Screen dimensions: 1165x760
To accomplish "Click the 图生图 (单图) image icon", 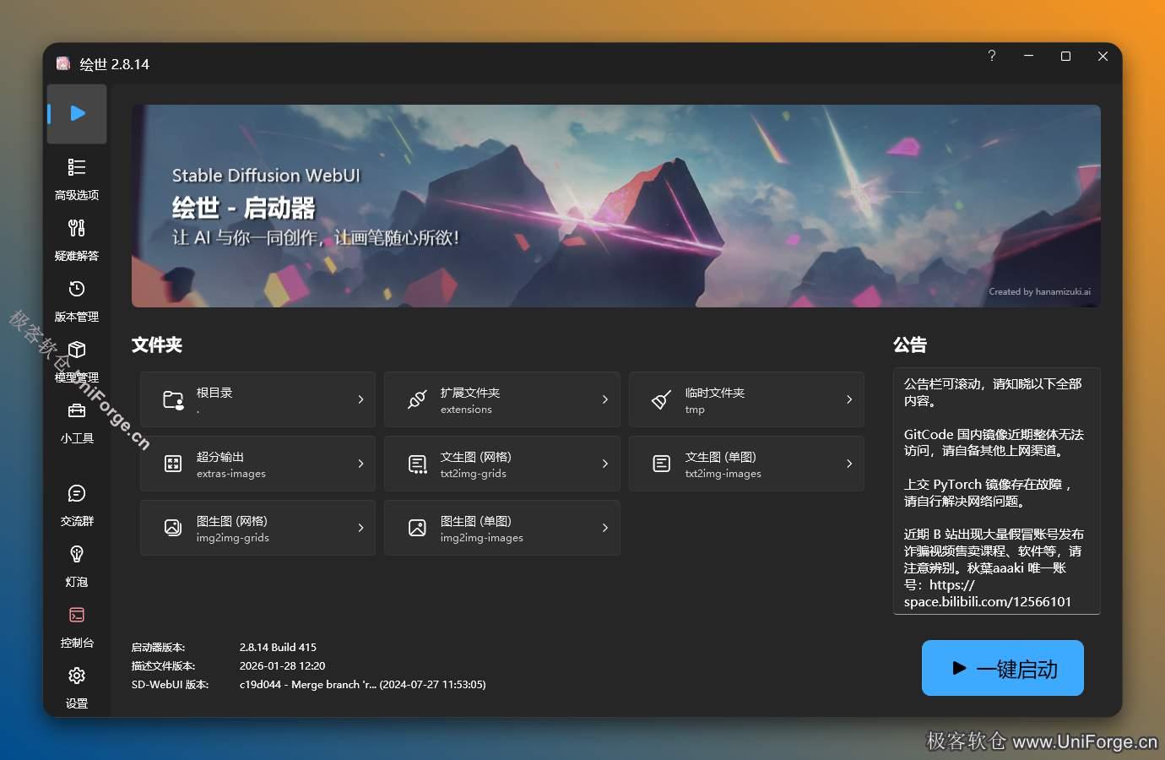I will pos(417,528).
